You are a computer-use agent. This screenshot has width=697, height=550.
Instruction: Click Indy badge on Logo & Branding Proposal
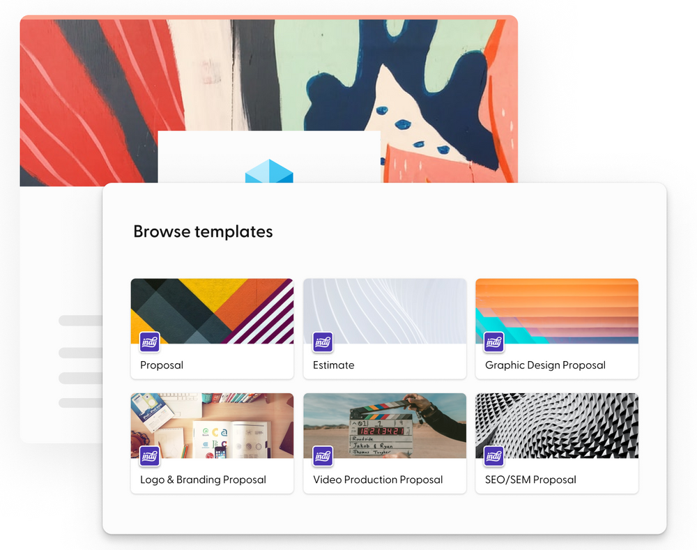click(x=149, y=456)
